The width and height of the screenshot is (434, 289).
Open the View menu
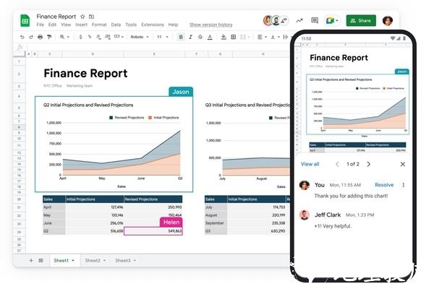(x=66, y=25)
